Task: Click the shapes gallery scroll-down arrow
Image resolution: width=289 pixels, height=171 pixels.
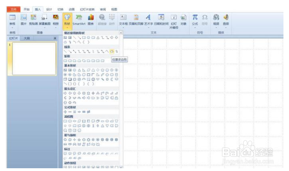Action: (x=121, y=167)
